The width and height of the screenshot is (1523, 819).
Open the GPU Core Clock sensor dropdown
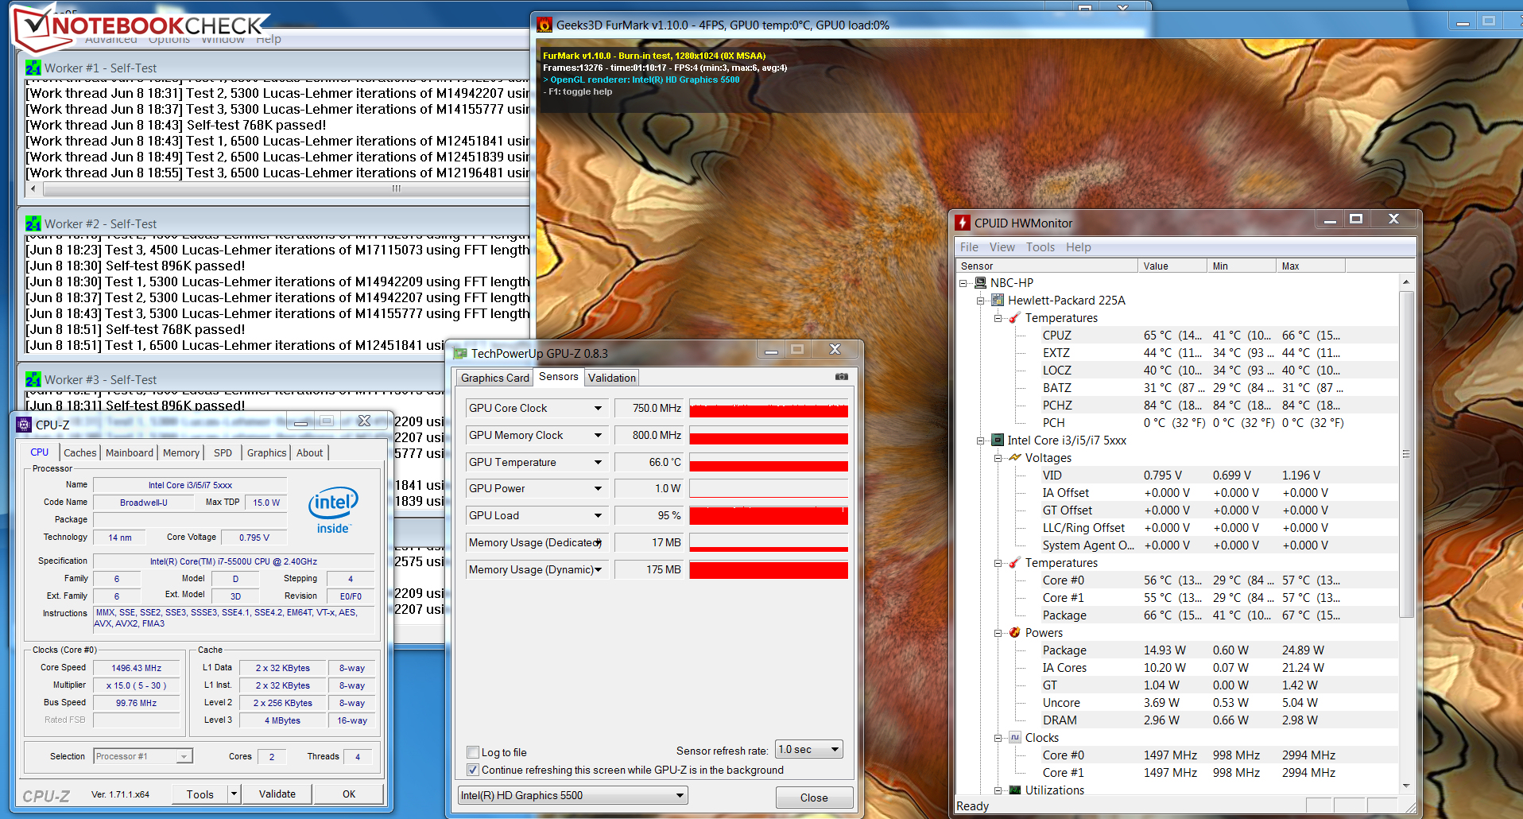click(598, 409)
